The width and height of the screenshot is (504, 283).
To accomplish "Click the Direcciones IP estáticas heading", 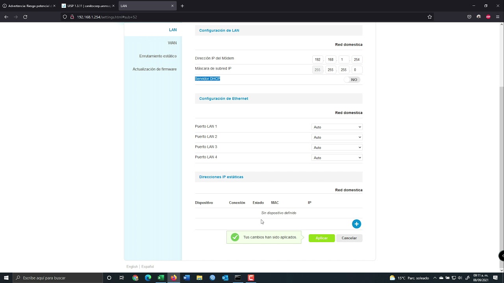I will click(221, 177).
